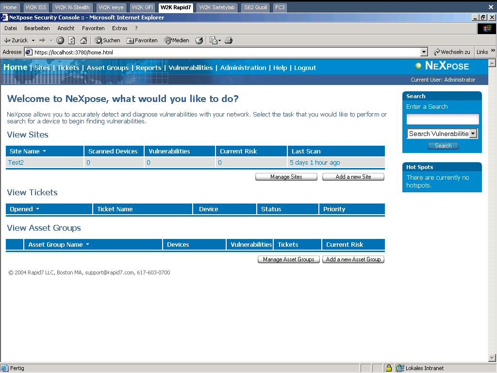Click the edit page icon
The width and height of the screenshot is (497, 373).
(214, 40)
